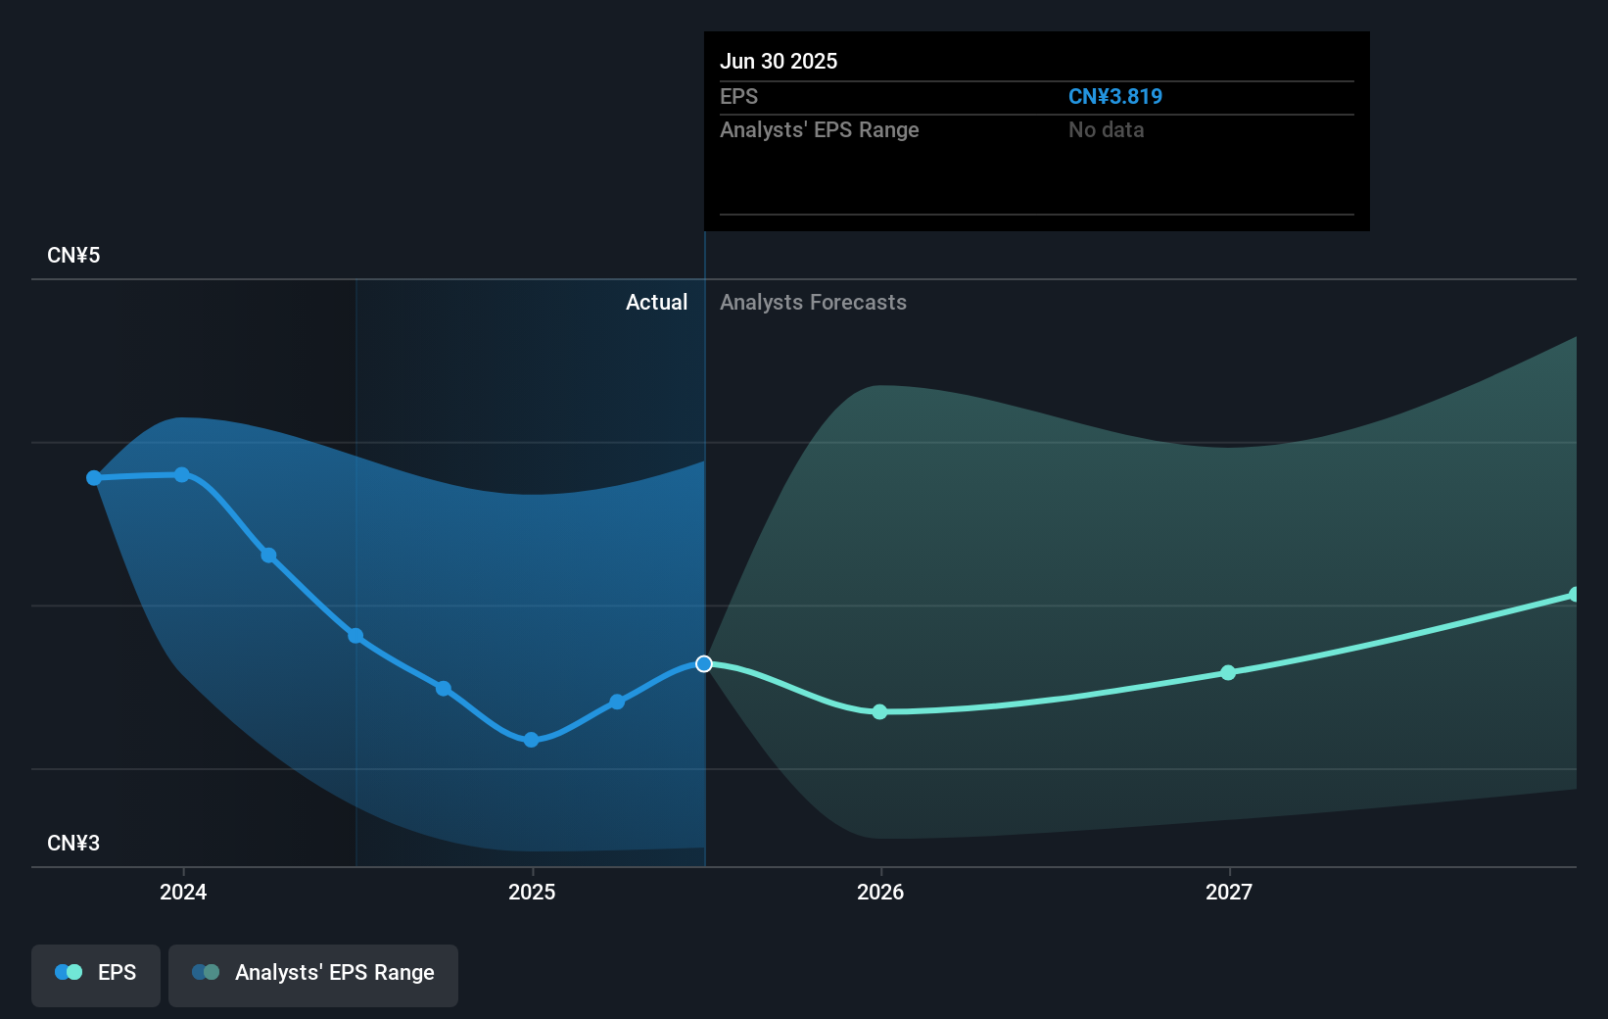Viewport: 1608px width, 1019px height.
Task: Click the EPS data point above the 2024 tick
Action: 182,474
